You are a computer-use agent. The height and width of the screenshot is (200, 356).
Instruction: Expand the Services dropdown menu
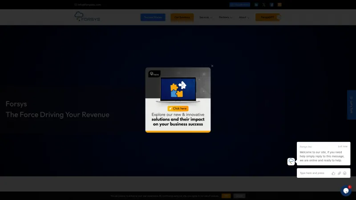[x=206, y=17]
